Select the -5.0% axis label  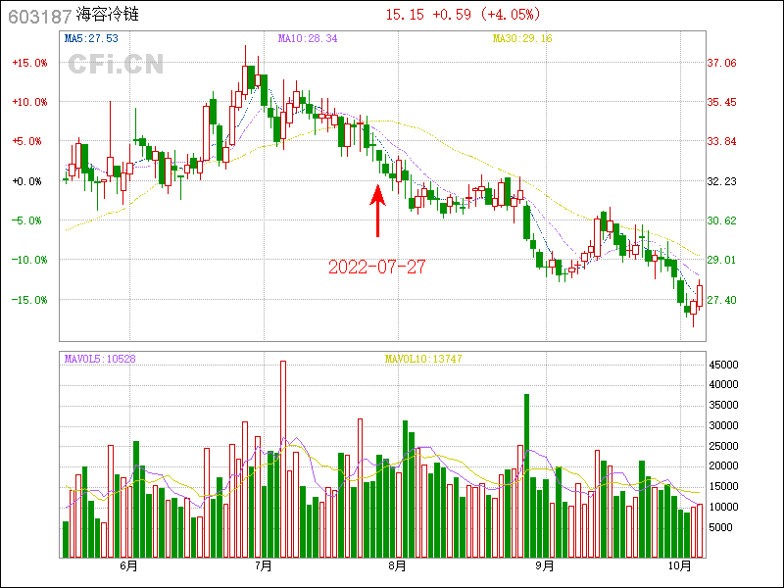tap(27, 220)
